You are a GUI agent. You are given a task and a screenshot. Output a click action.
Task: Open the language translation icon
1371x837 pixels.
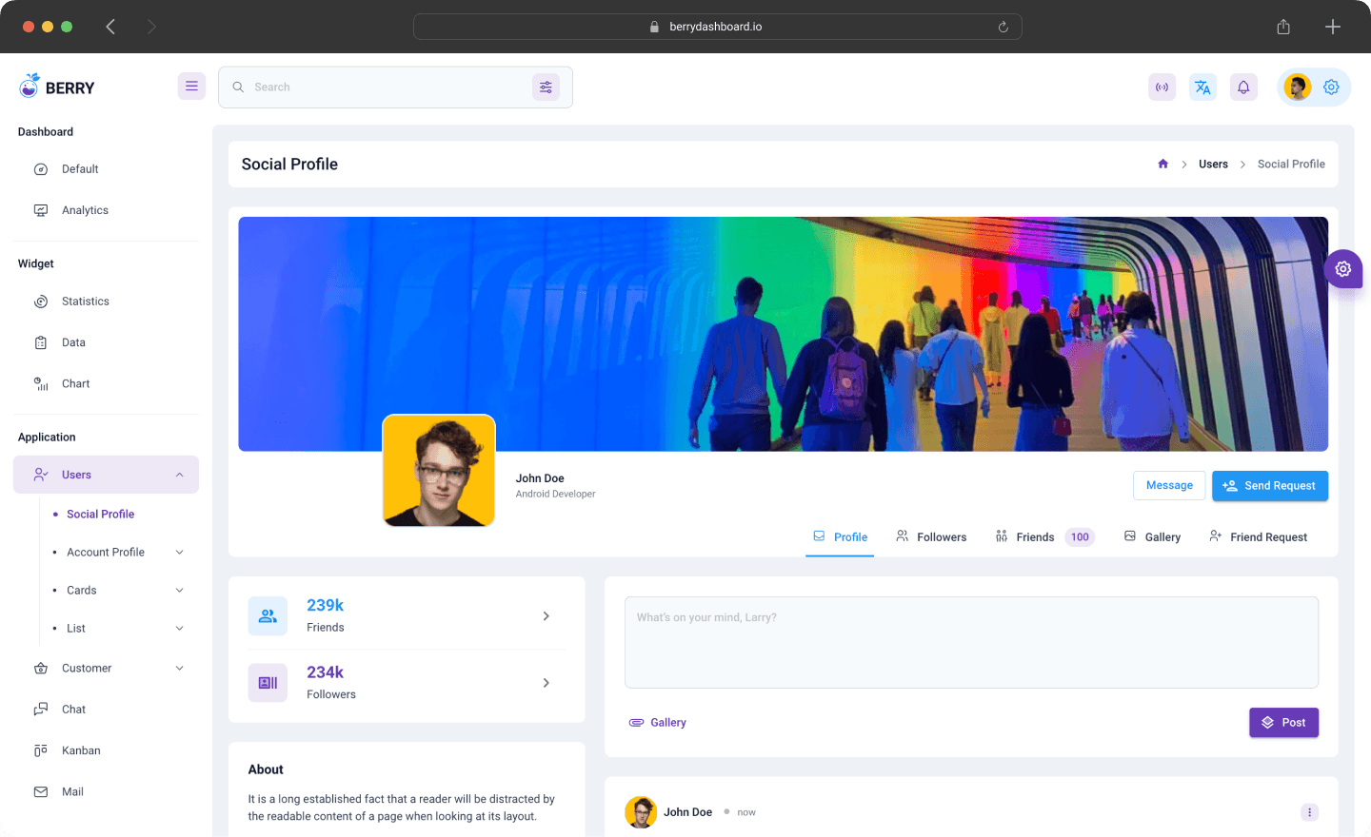1202,88
